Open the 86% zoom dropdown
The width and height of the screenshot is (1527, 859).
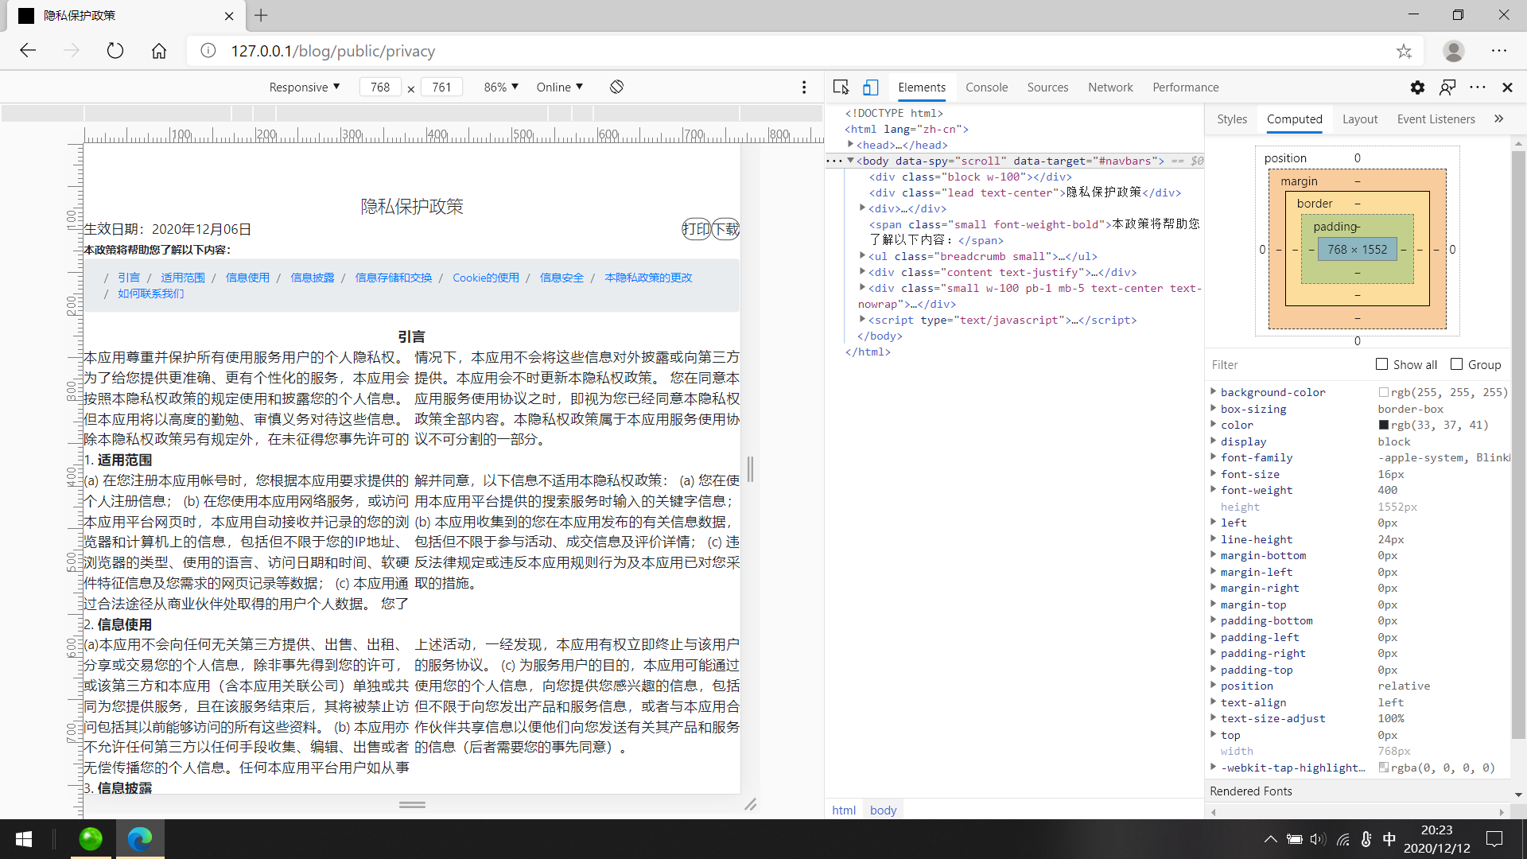coord(501,87)
